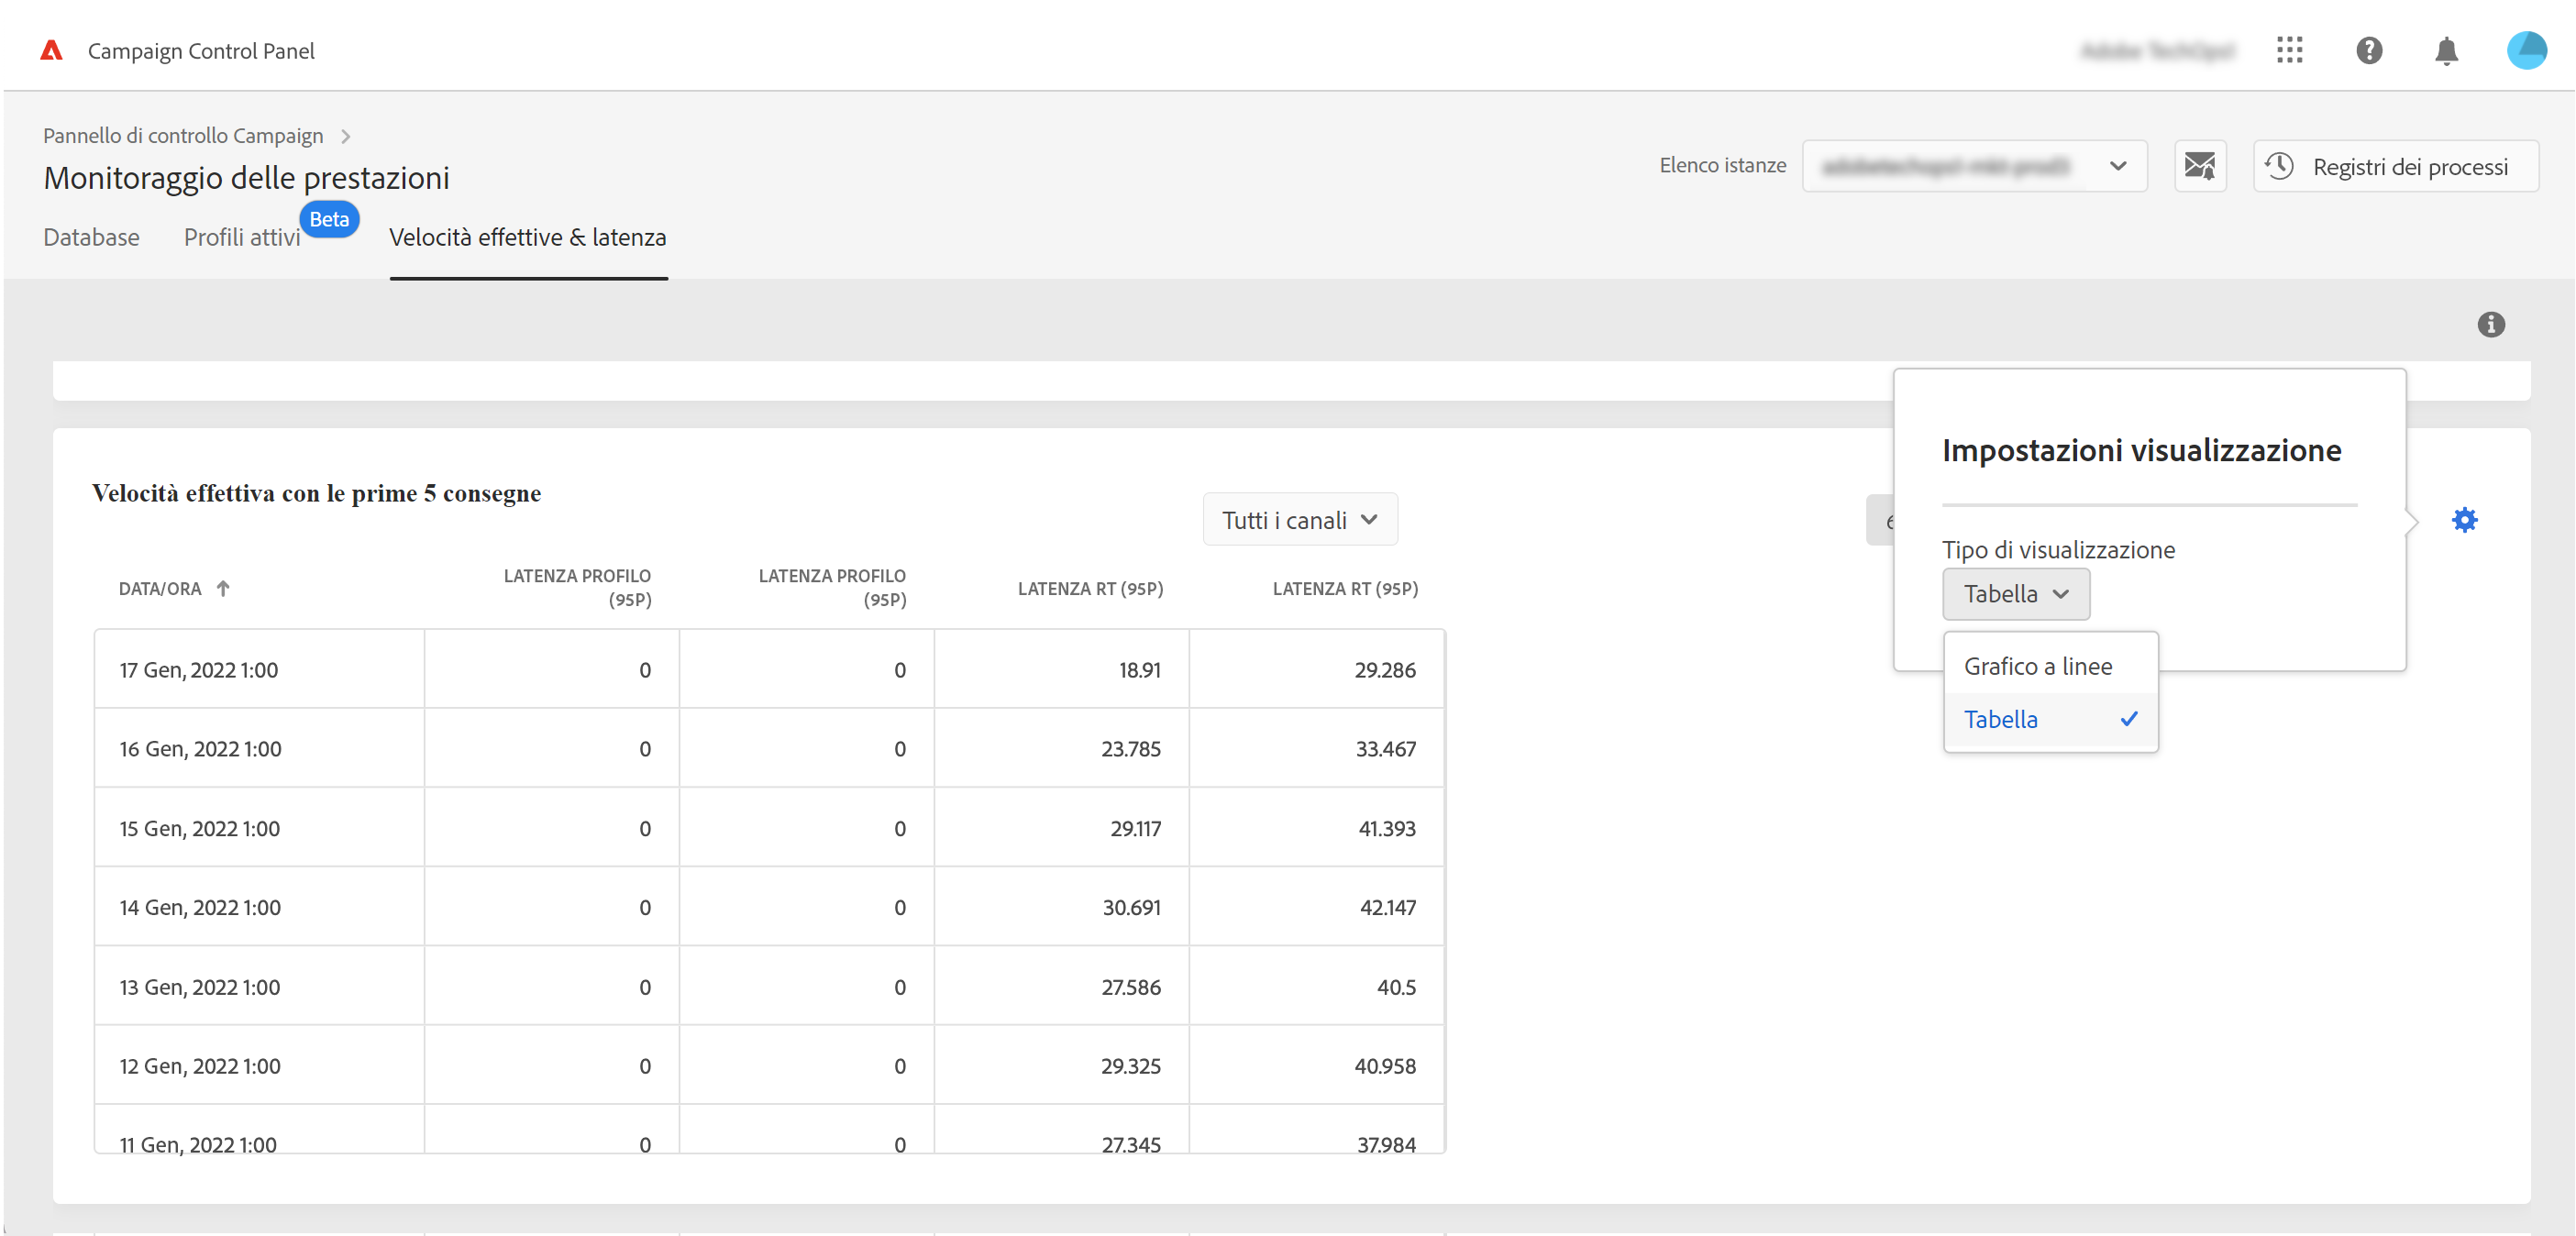Expand the Tutti i canali dropdown

1299,520
